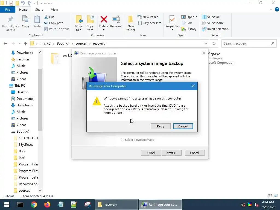This screenshot has height=210, width=280.
Task: Click Retry in the error dialog
Action: pos(161,126)
